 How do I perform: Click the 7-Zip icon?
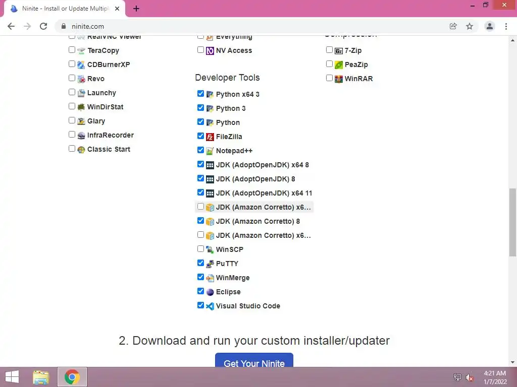[339, 51]
